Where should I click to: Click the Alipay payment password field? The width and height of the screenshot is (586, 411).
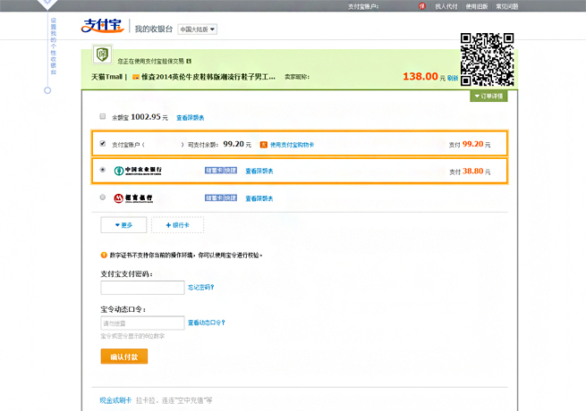click(143, 288)
